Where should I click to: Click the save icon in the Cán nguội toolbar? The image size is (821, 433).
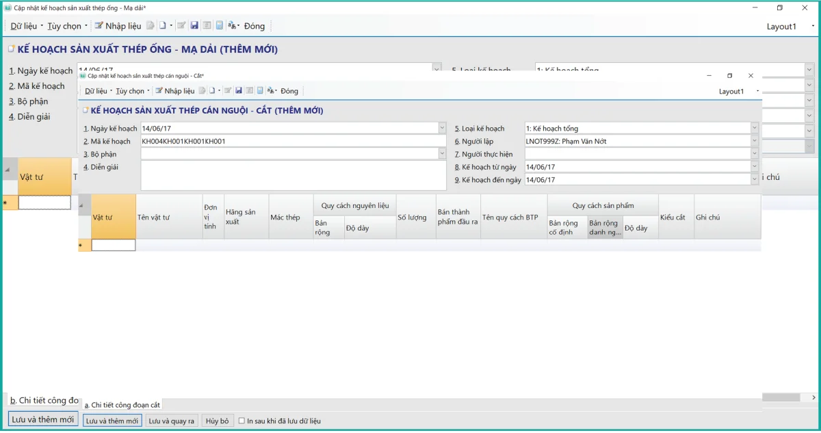click(x=239, y=91)
